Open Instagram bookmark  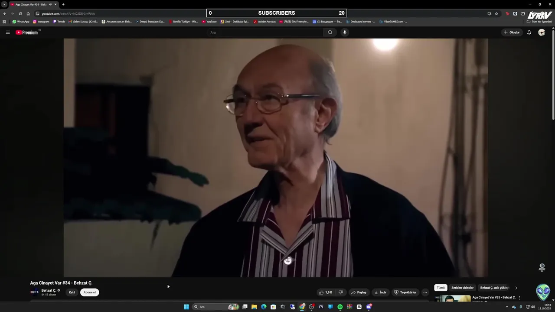tap(41, 22)
